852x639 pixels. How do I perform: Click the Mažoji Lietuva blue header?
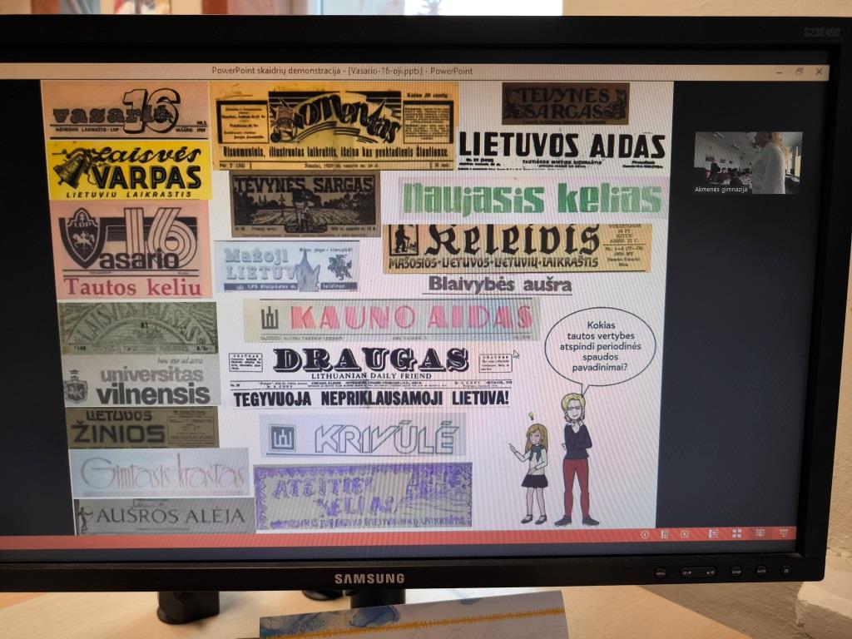point(286,266)
